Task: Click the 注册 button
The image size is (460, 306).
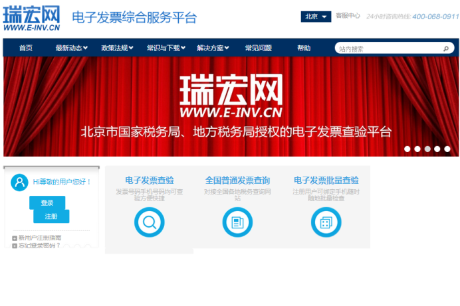Action: pos(51,216)
